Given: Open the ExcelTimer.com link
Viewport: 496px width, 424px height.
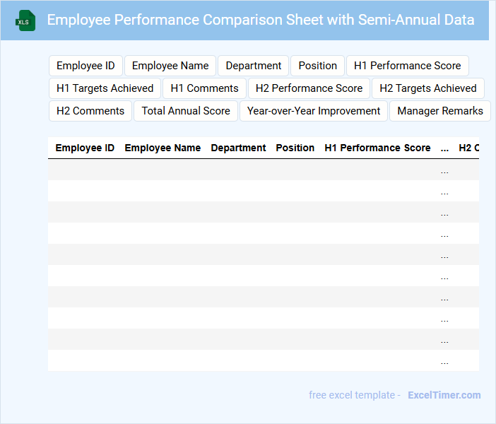Looking at the screenshot, I should point(444,395).
